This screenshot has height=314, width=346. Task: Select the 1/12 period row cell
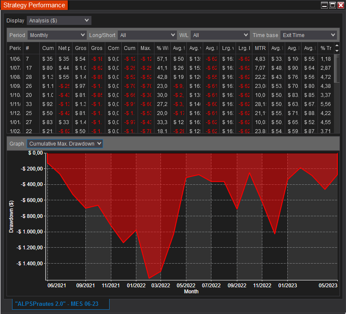tap(15, 113)
